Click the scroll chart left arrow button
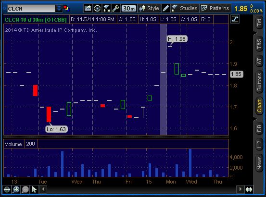Viewport: 266px width, 197px height. tap(43, 189)
